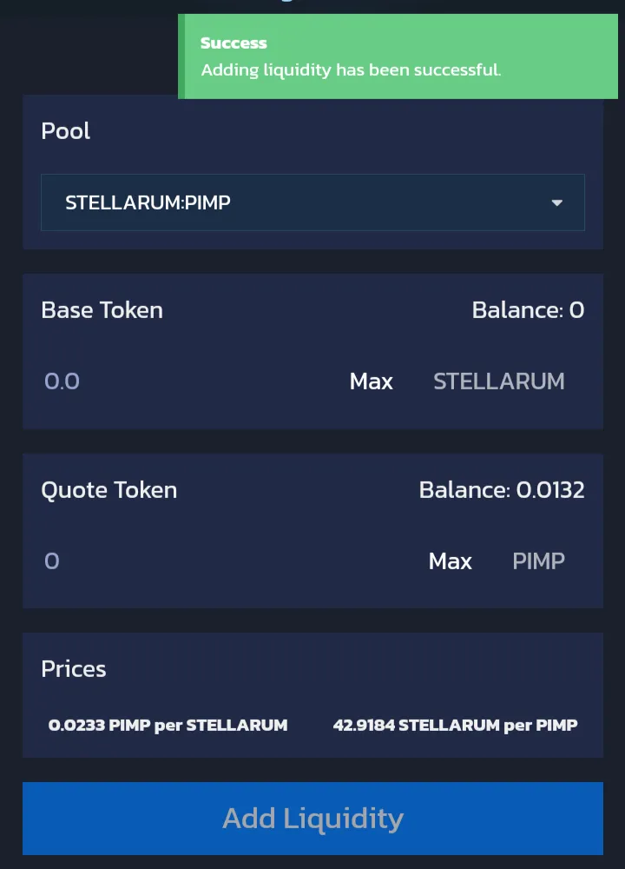The height and width of the screenshot is (869, 625).
Task: Click the PIMP token symbol beside quote input
Action: [x=538, y=561]
